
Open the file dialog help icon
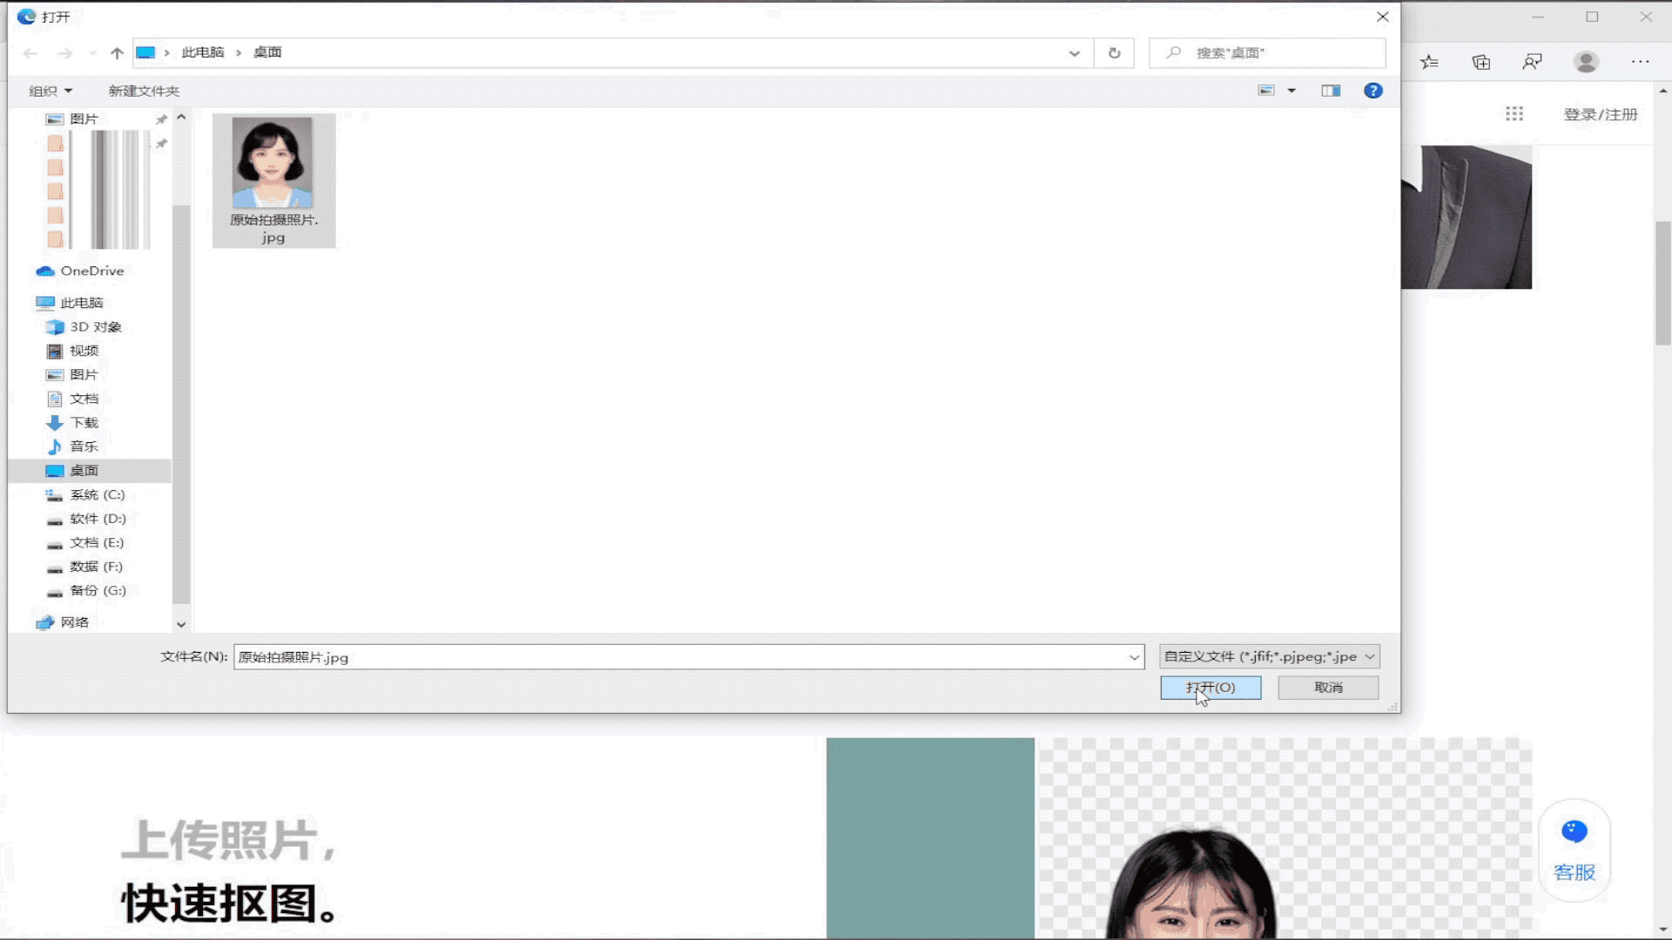click(x=1372, y=91)
